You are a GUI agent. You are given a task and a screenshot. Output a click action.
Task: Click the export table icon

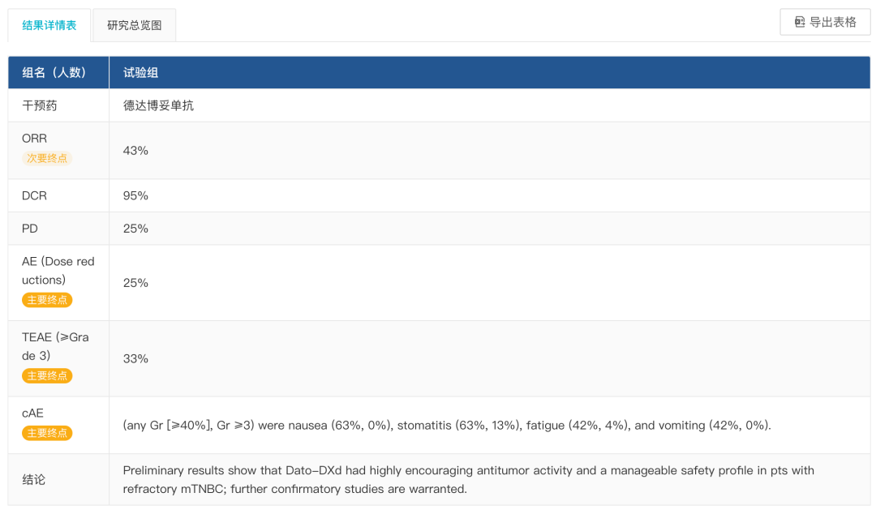[800, 23]
